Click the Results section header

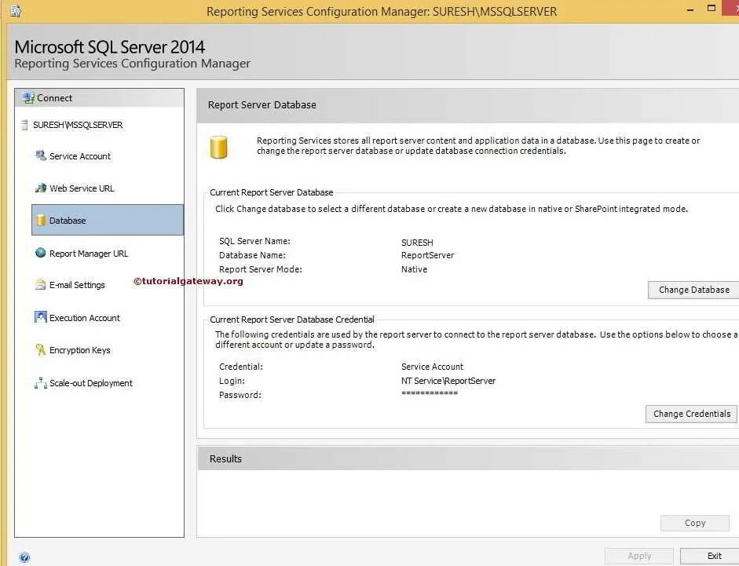225,458
